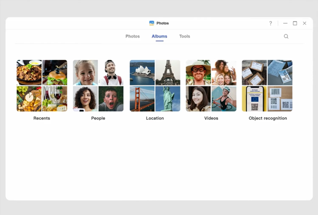
Task: Switch to the Photos tab
Action: coord(133,36)
